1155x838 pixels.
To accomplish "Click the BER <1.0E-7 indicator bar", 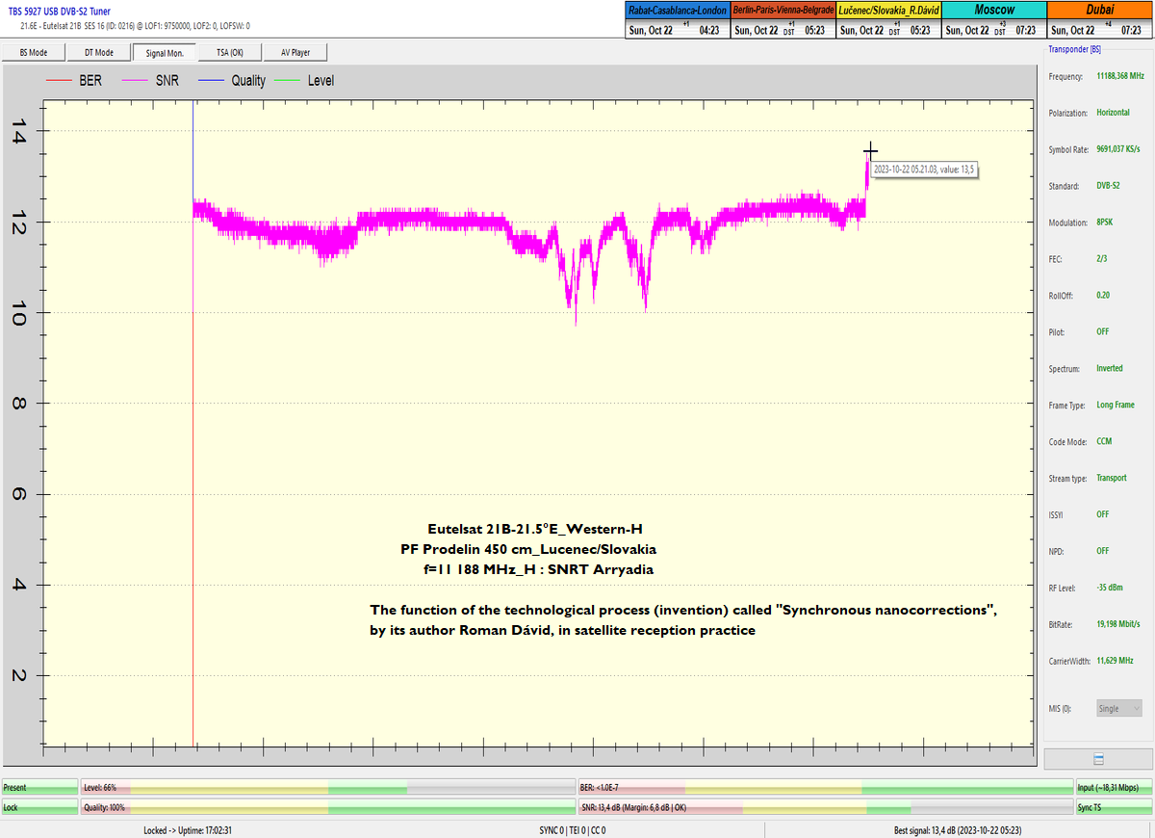I will (x=825, y=787).
